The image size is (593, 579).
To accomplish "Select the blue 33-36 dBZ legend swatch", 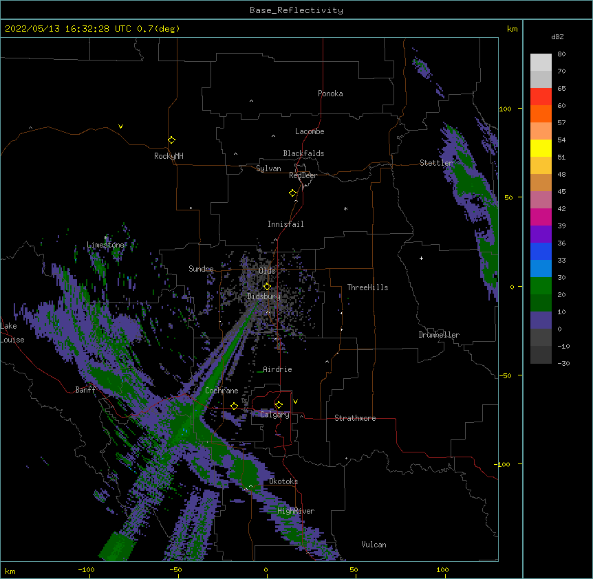I will pos(541,251).
